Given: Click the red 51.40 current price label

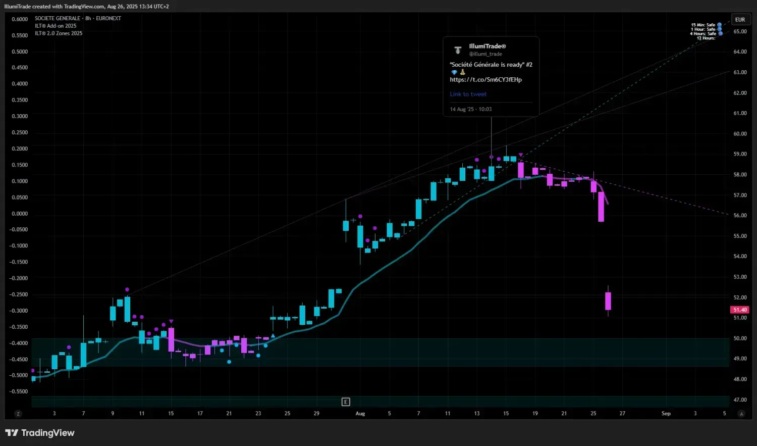Looking at the screenshot, I should pos(740,310).
